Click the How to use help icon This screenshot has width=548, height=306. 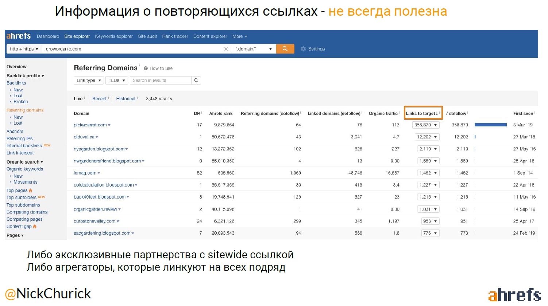tap(146, 68)
